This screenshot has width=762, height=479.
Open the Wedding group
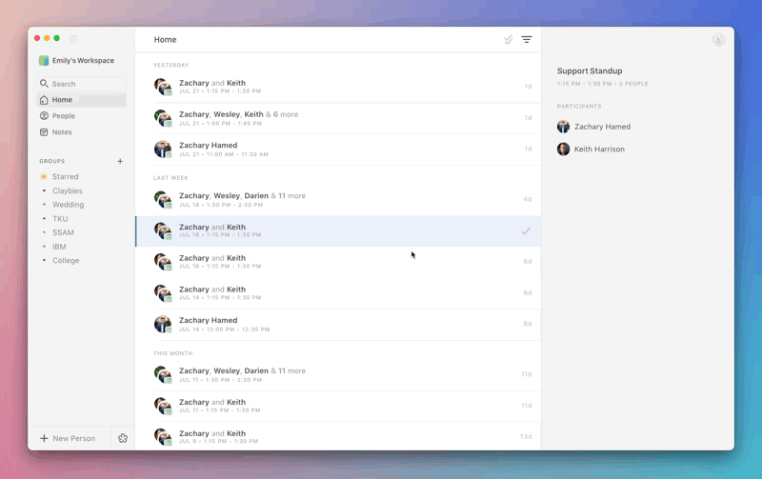pos(68,205)
